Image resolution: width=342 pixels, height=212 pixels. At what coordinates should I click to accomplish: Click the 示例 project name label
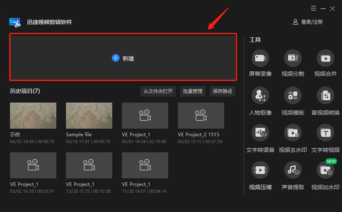point(15,135)
